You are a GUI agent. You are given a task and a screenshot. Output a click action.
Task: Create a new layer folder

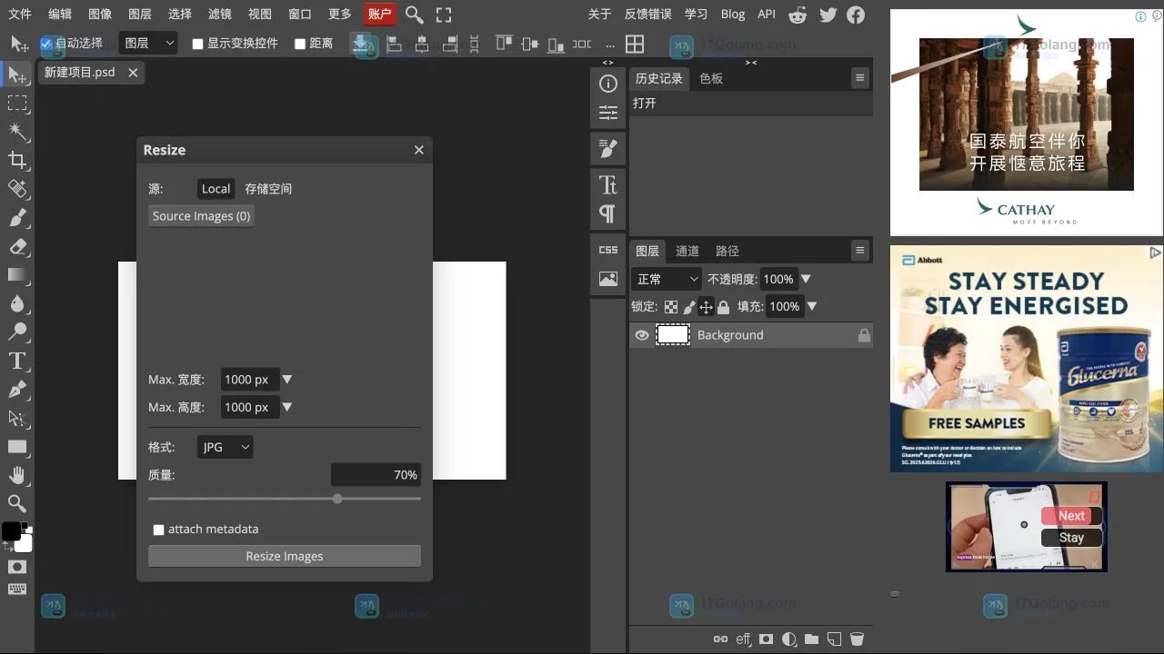pos(811,639)
